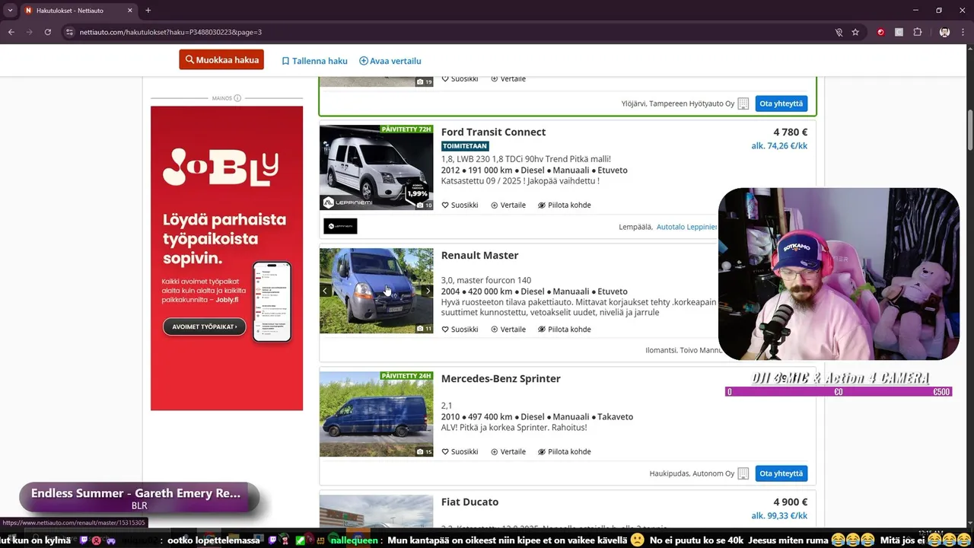Click the photo count badge on Sprinter thumbnail
974x548 pixels.
tap(425, 451)
